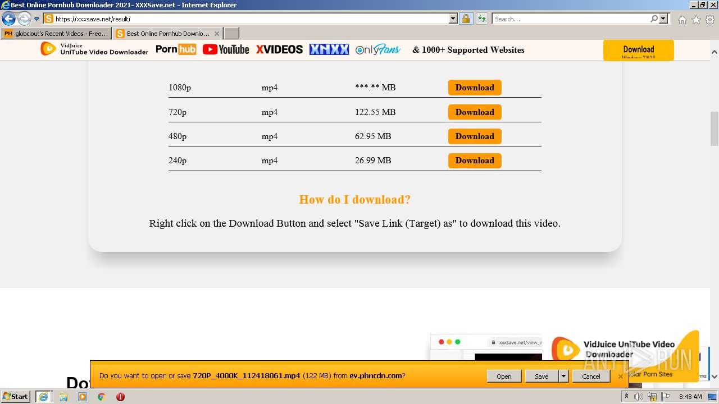This screenshot has width=719, height=404.
Task: Click the Home icon
Action: coord(682,20)
